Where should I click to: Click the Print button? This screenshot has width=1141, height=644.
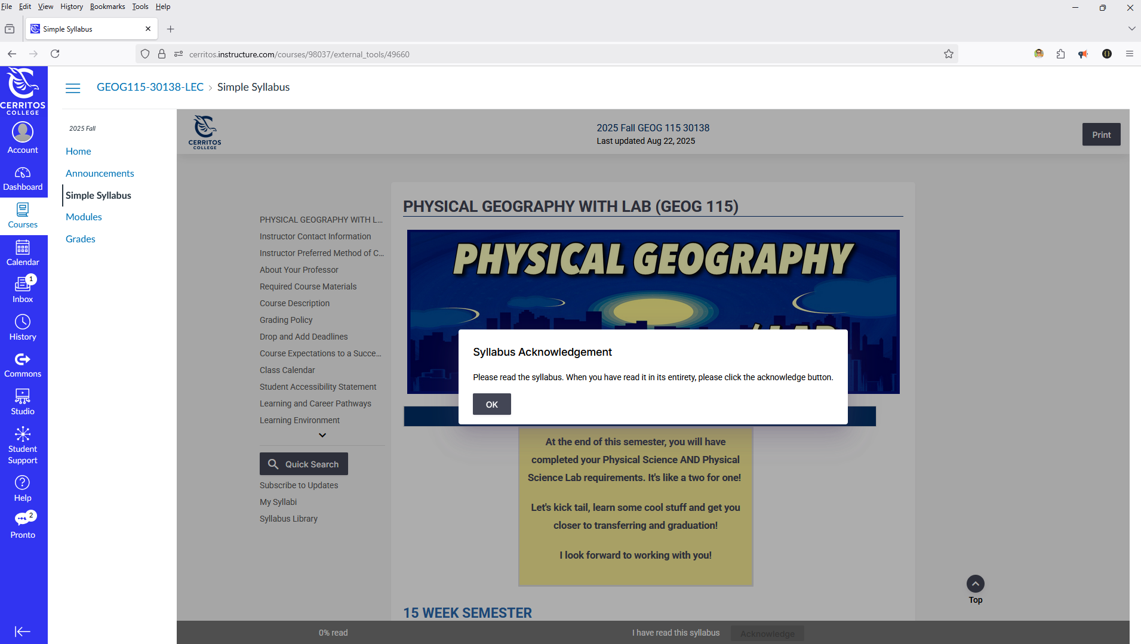pos(1101,134)
